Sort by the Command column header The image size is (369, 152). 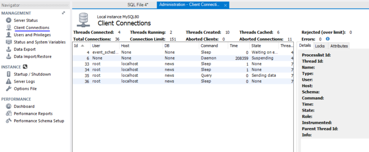[x=213, y=46]
